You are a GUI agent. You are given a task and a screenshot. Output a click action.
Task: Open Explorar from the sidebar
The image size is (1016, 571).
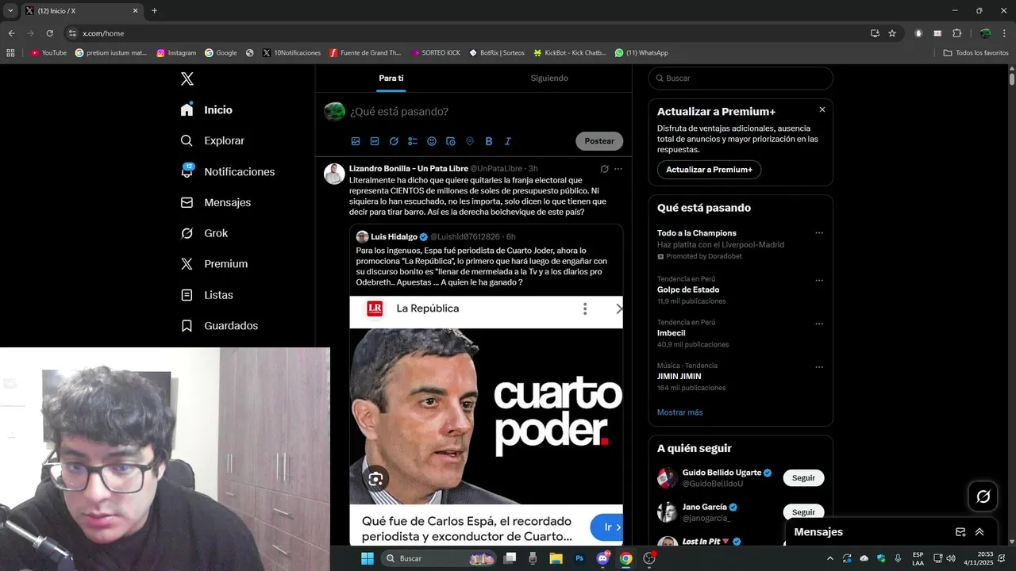click(x=213, y=140)
